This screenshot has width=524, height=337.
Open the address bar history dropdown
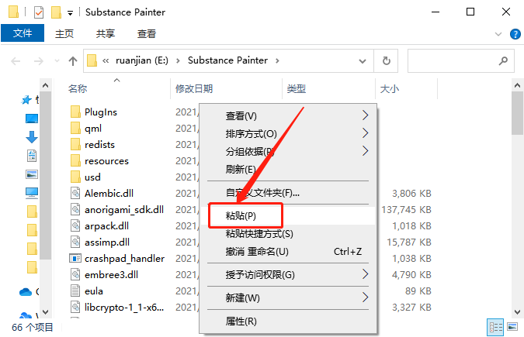click(x=363, y=61)
